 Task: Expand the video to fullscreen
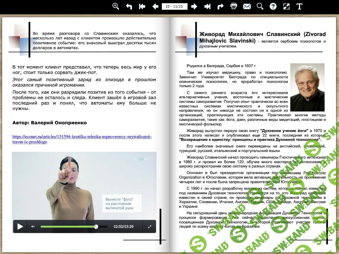(x=149, y=226)
